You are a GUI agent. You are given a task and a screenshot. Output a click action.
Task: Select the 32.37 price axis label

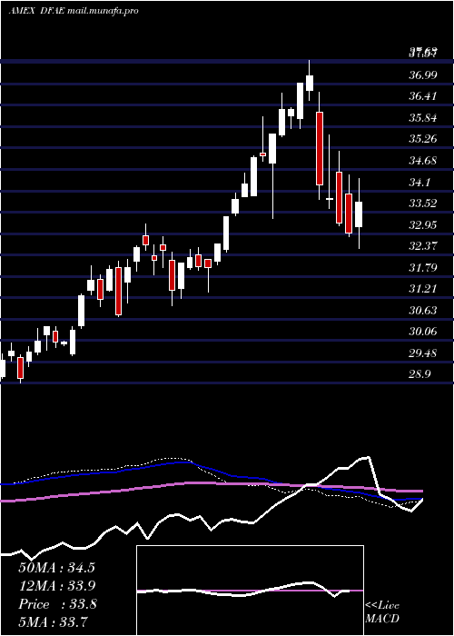pyautogui.click(x=423, y=246)
